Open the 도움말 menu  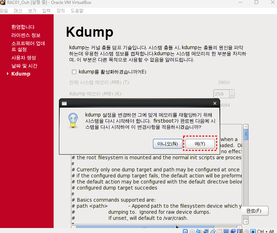(77, 11)
